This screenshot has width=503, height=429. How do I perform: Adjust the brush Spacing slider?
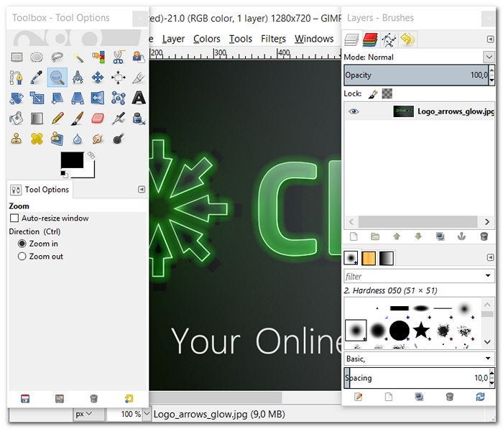pos(416,378)
